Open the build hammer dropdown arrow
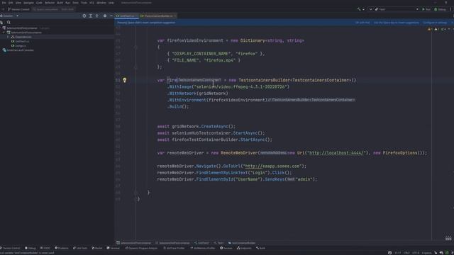Image resolution: width=454 pixels, height=255 pixels. (x=363, y=9)
